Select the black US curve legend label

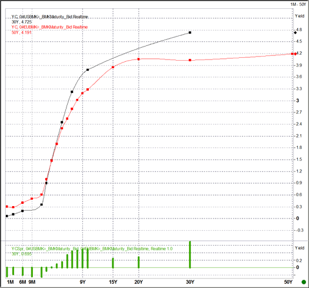coord(49,17)
